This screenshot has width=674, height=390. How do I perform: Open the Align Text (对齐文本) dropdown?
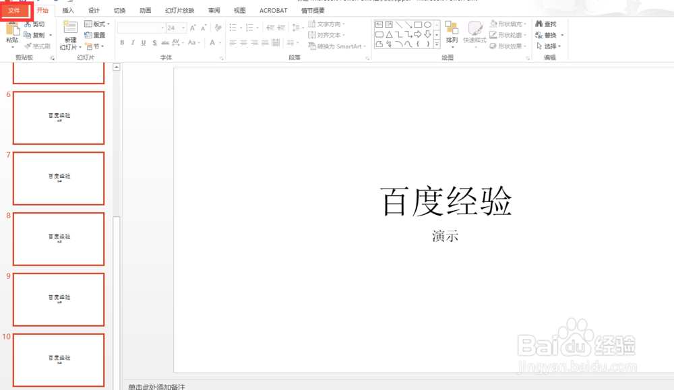(327, 35)
